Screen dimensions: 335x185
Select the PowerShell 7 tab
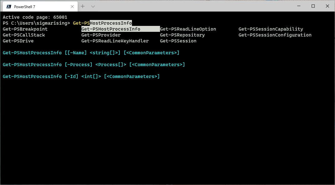37,6
